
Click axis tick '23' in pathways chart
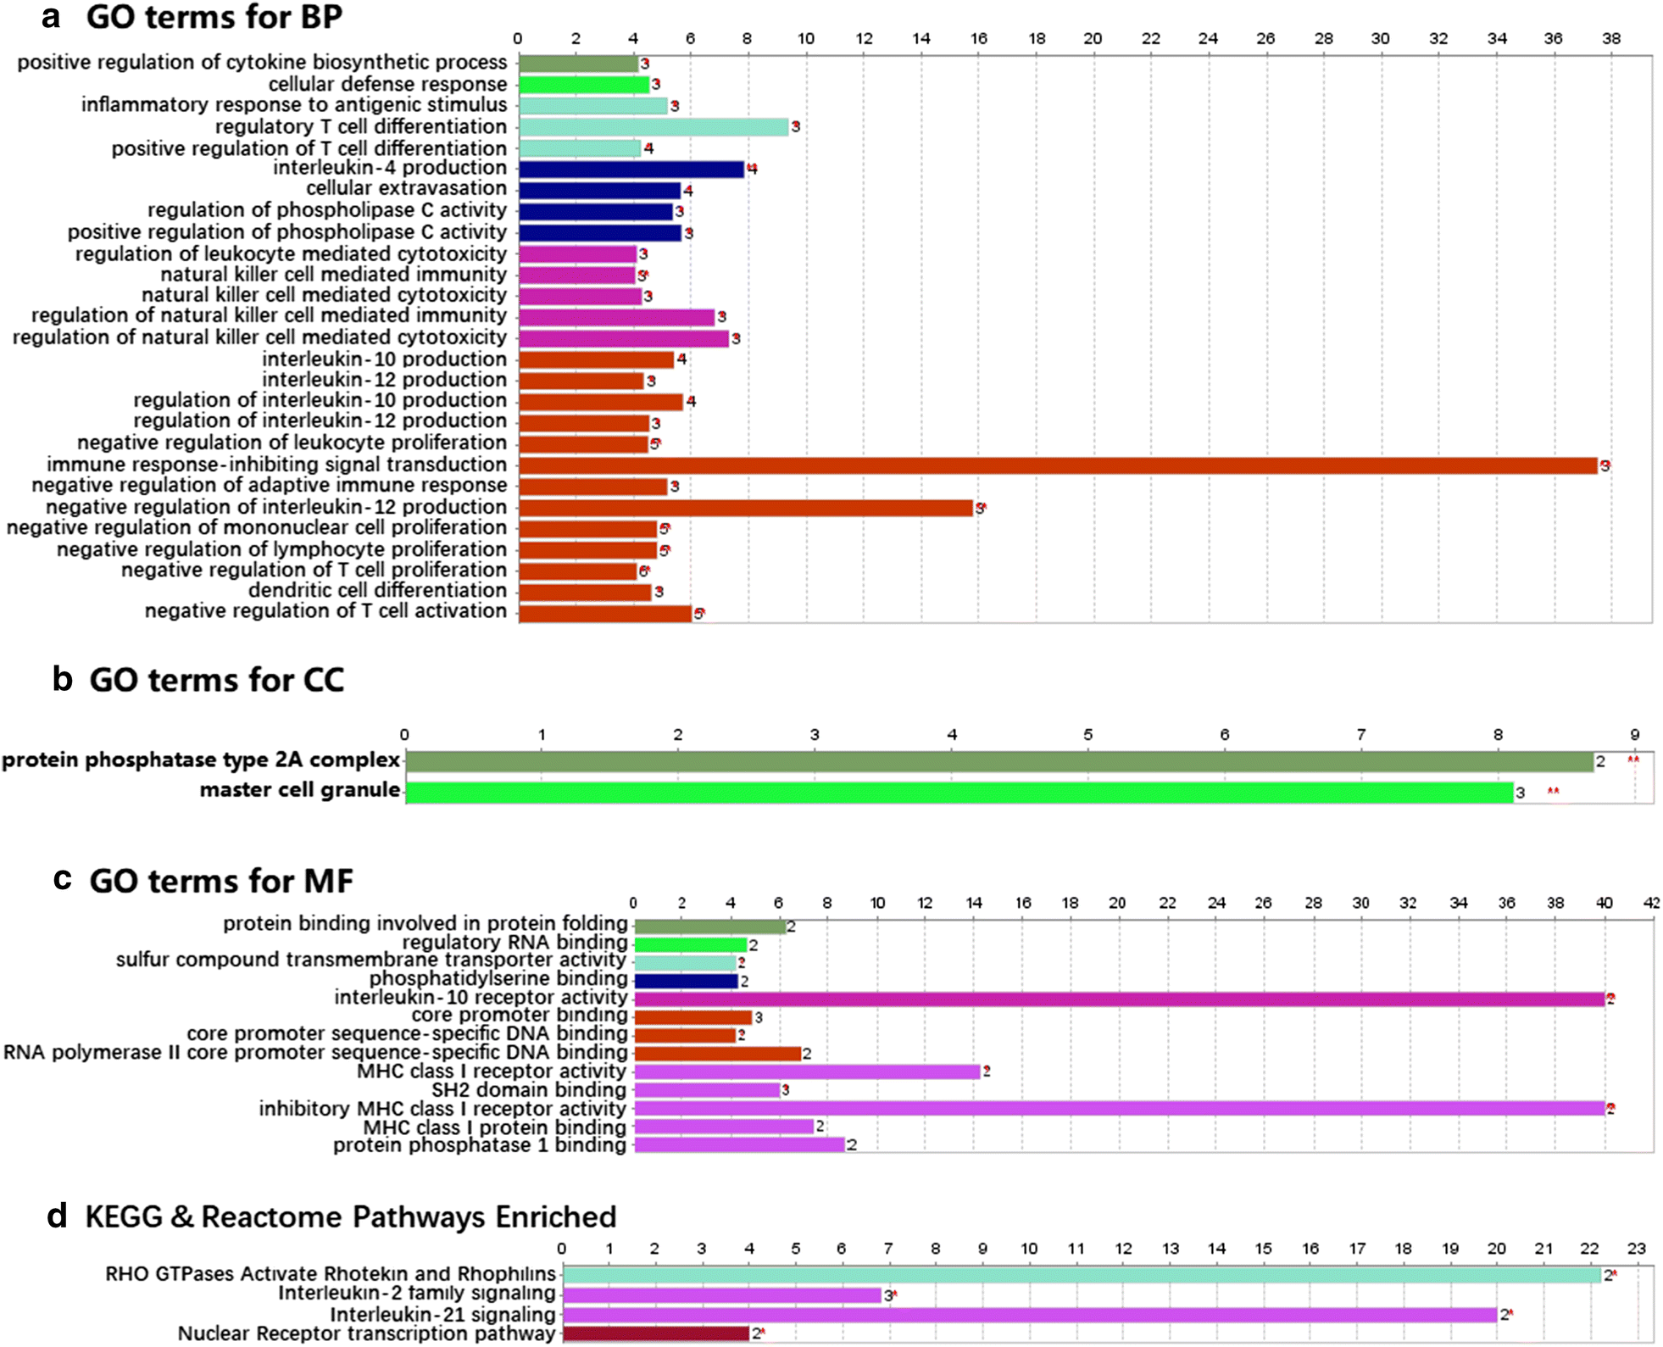(x=1637, y=1249)
